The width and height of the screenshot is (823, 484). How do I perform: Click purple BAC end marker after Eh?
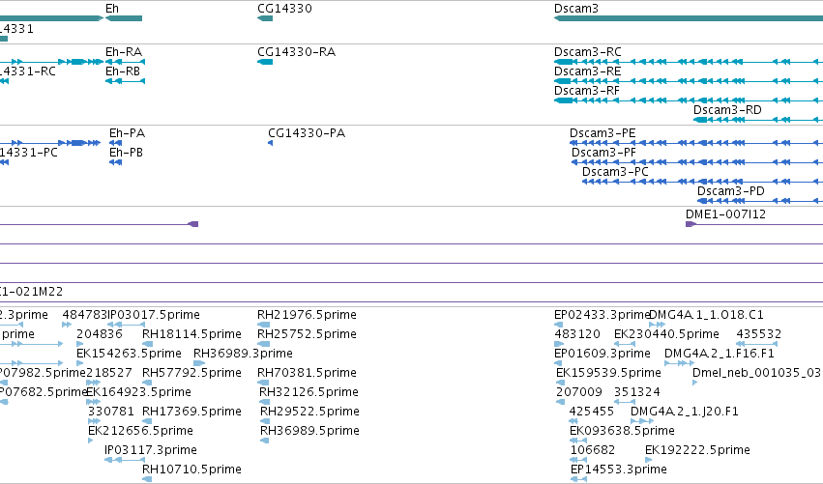(x=193, y=224)
